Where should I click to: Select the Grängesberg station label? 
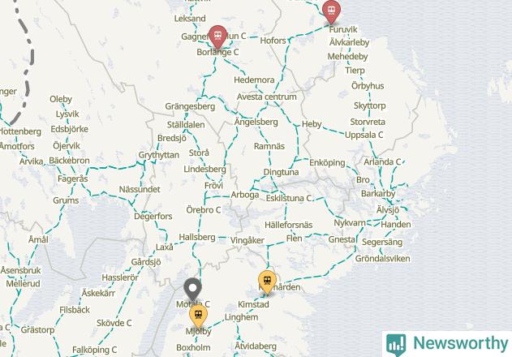[190, 106]
